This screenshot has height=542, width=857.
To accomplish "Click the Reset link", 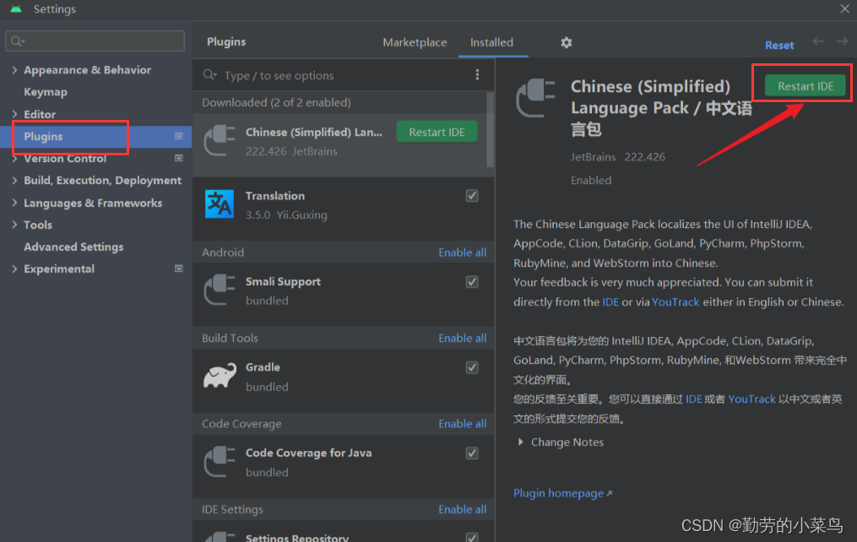I will coord(779,45).
